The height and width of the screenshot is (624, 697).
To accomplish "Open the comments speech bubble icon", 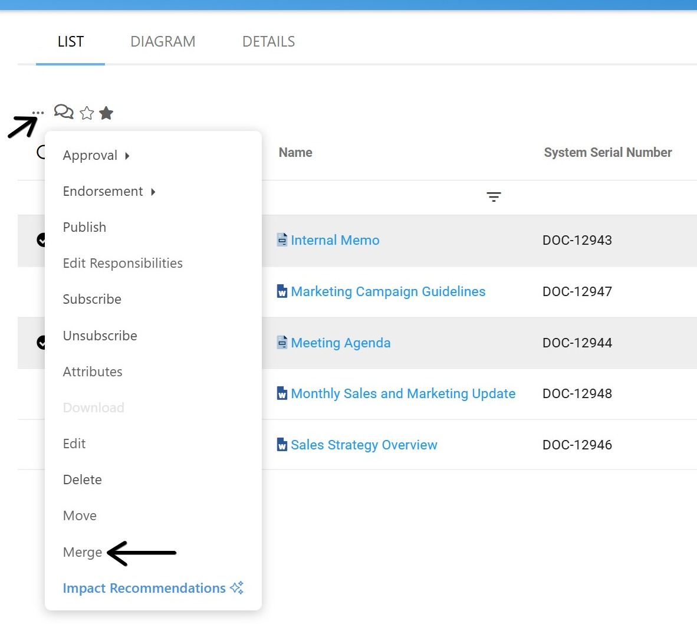I will 64,111.
